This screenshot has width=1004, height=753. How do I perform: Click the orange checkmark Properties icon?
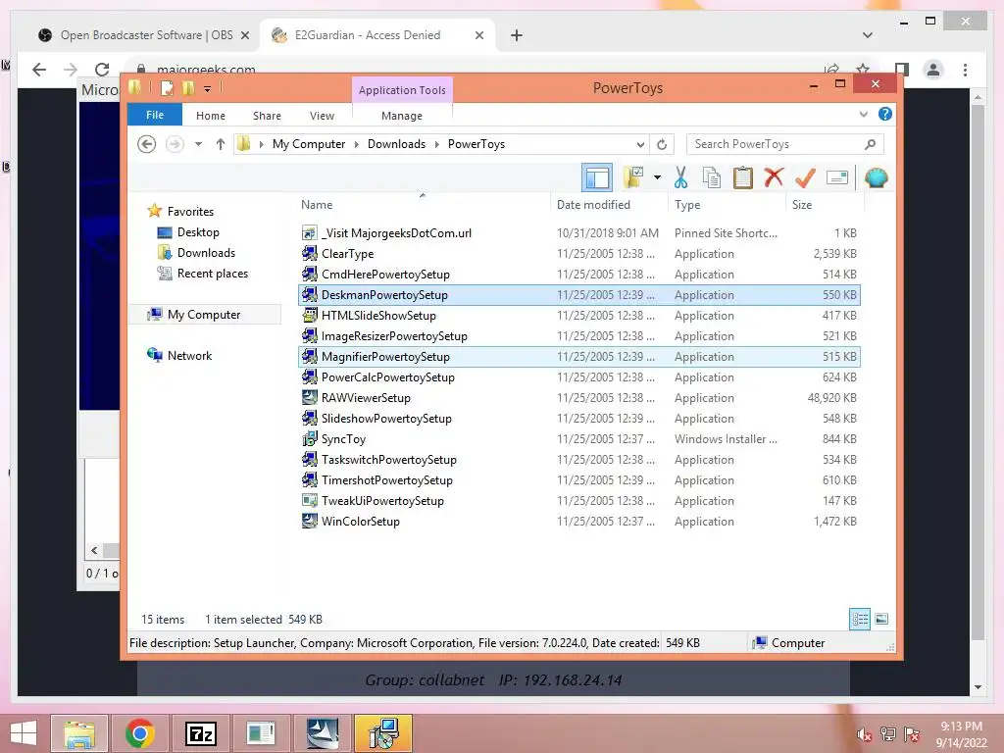point(805,177)
